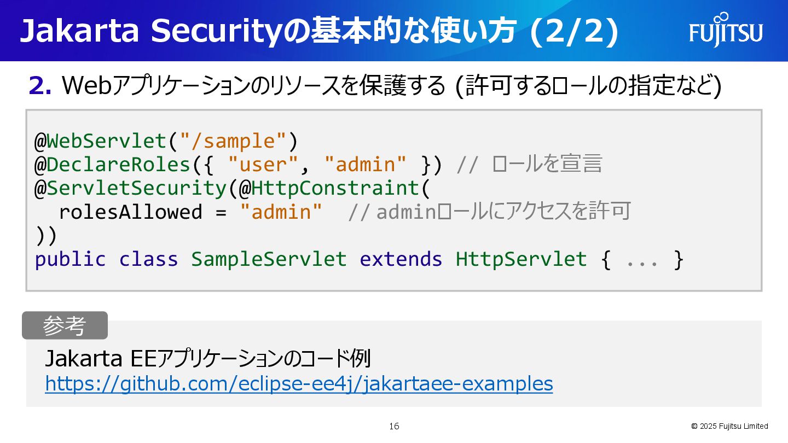Click the rolesAllowed attribute name
Screen dimensions: 788x443
tap(130, 212)
